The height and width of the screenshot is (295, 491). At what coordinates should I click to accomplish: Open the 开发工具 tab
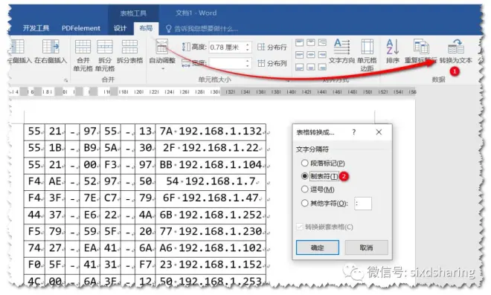pyautogui.click(x=36, y=28)
